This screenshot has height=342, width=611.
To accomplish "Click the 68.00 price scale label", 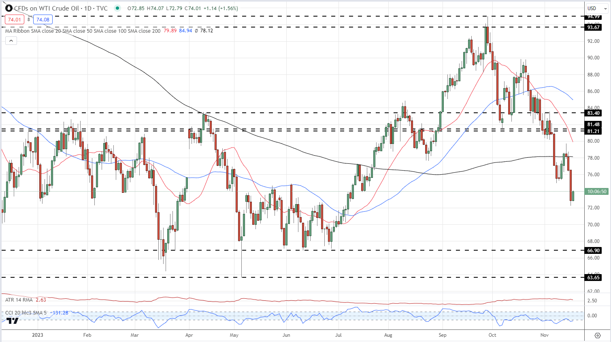I will (594, 241).
